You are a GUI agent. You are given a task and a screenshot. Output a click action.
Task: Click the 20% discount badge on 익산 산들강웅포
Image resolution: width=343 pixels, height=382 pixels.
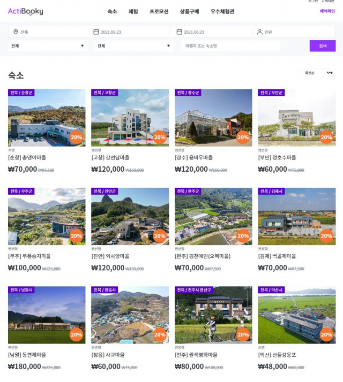[x=326, y=335]
